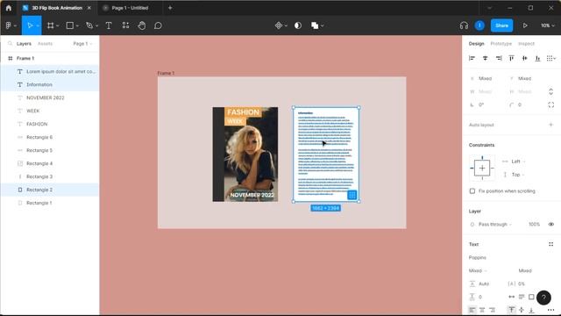Select the Rectangle shape tool

tap(70, 25)
